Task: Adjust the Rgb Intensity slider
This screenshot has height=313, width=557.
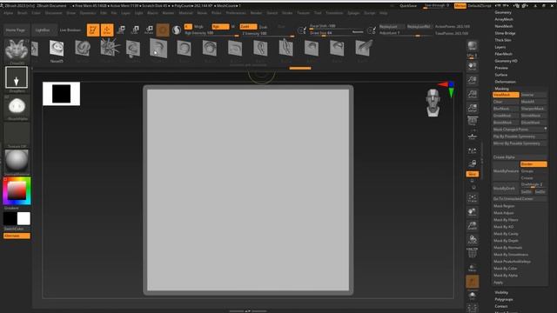Action: click(211, 33)
